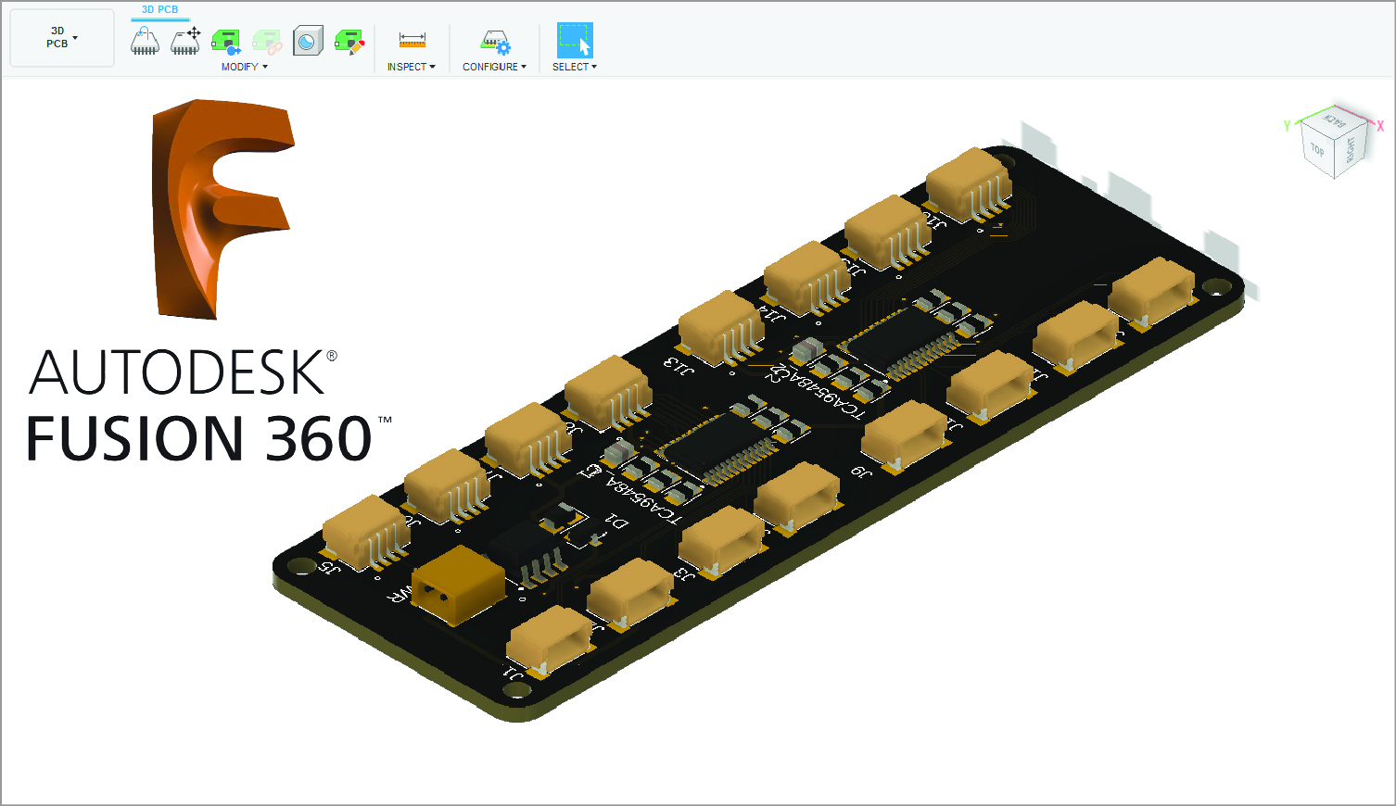Select the Measure ruler tool
Screen dimensions: 1396x806
click(x=412, y=40)
